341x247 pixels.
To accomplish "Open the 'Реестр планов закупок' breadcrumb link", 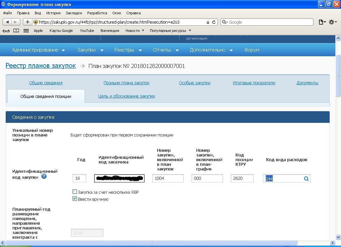I will [41, 66].
